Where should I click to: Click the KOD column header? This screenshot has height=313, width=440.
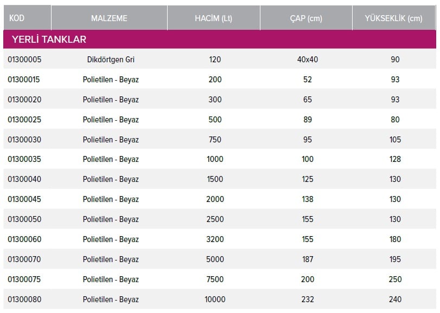pos(27,18)
